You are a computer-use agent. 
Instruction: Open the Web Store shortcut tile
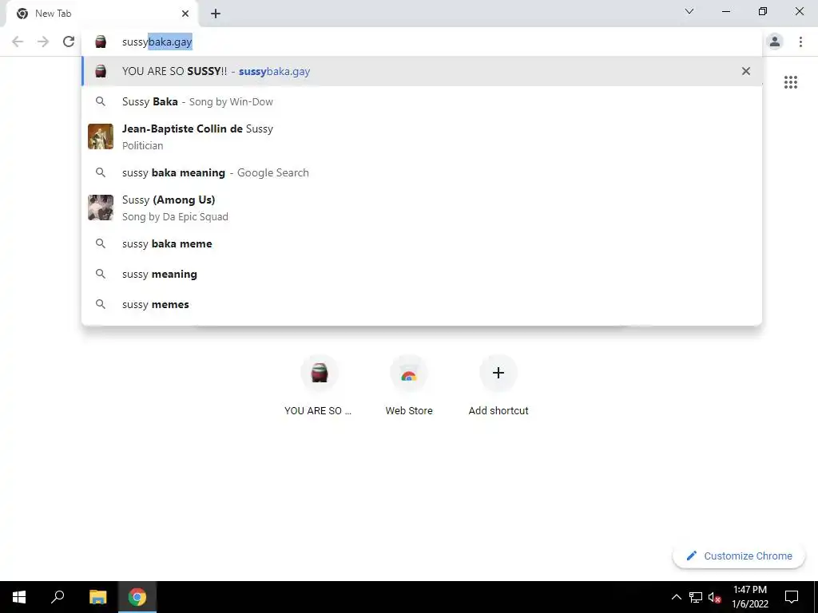click(409, 386)
